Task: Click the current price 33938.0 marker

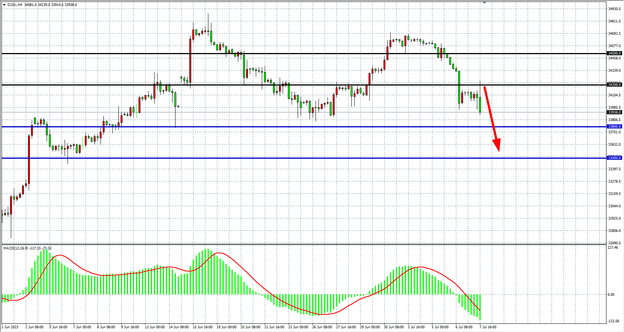Action: 614,112
